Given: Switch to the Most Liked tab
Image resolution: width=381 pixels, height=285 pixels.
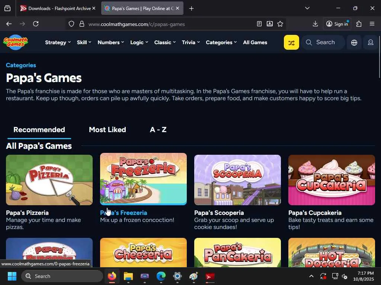Looking at the screenshot, I should click(108, 130).
